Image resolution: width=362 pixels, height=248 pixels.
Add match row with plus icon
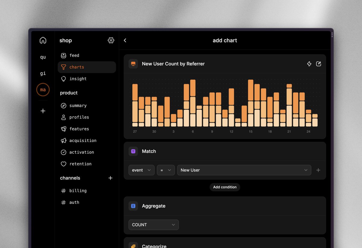pos(318,170)
